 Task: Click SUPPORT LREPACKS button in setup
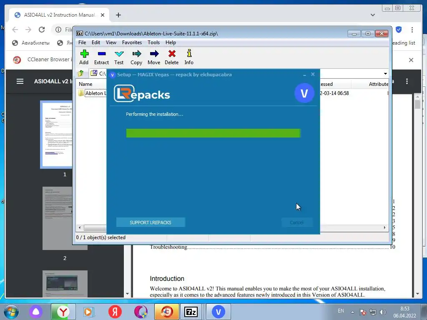(x=151, y=222)
